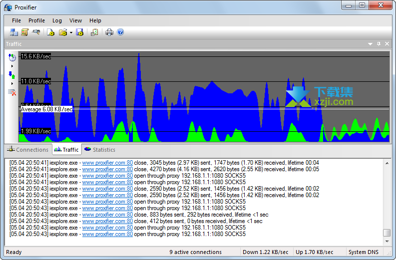Switch to the Statistics tab

[x=100, y=150]
